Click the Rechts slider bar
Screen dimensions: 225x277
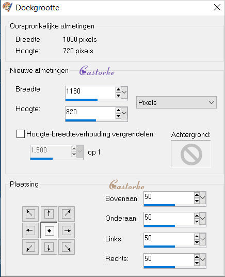coord(175,267)
